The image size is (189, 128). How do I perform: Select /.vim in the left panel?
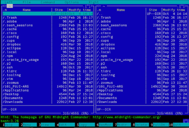coord(48,79)
